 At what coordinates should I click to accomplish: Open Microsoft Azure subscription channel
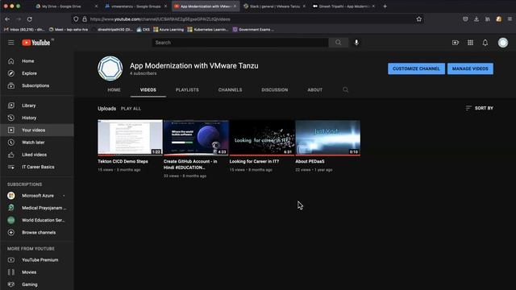pos(37,196)
